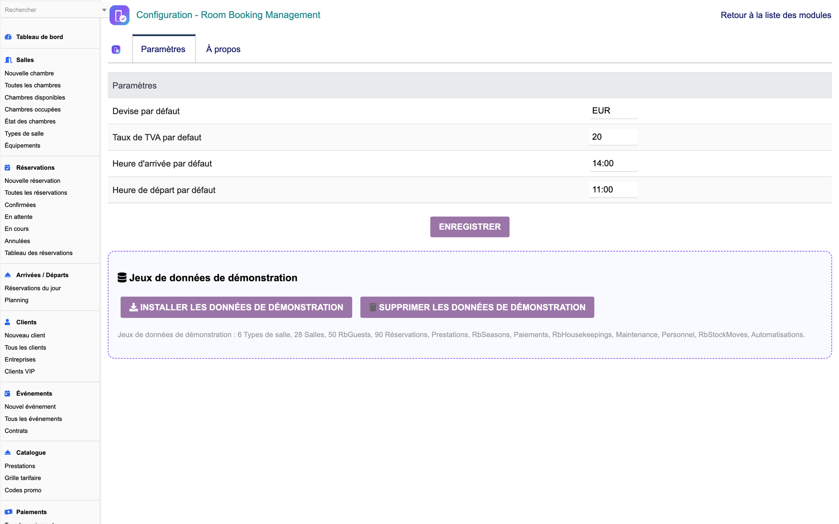
Task: Click the small module icon before Paramètres tab
Action: pyautogui.click(x=116, y=50)
